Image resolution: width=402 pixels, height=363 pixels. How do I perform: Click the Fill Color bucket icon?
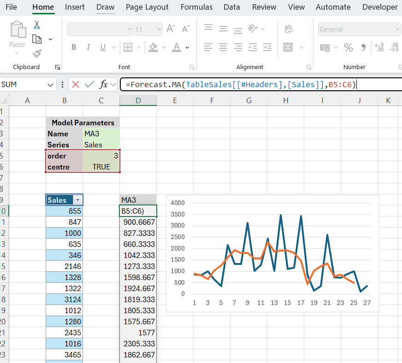(x=152, y=47)
